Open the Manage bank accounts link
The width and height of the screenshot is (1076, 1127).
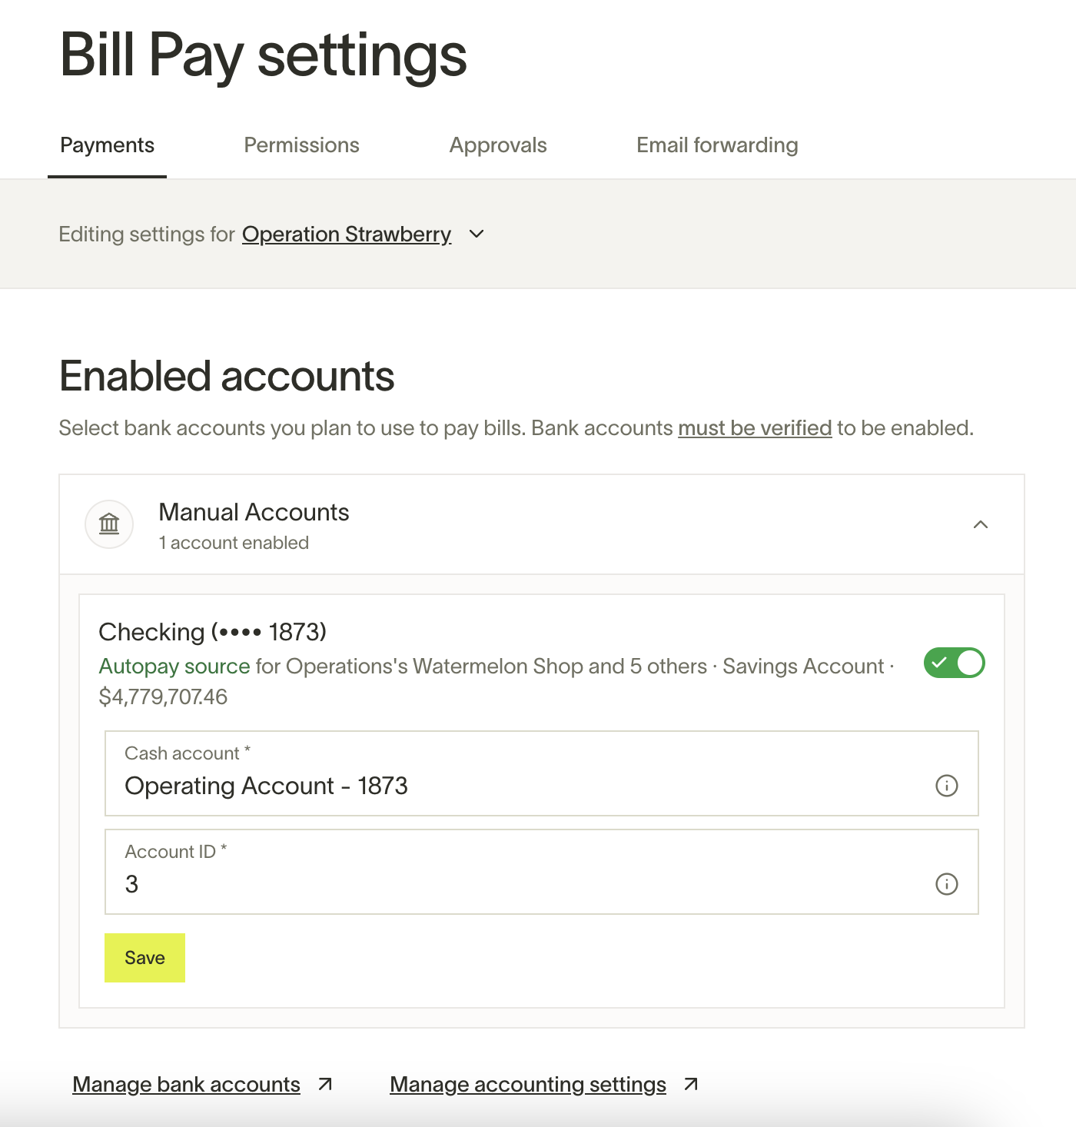(x=186, y=1084)
